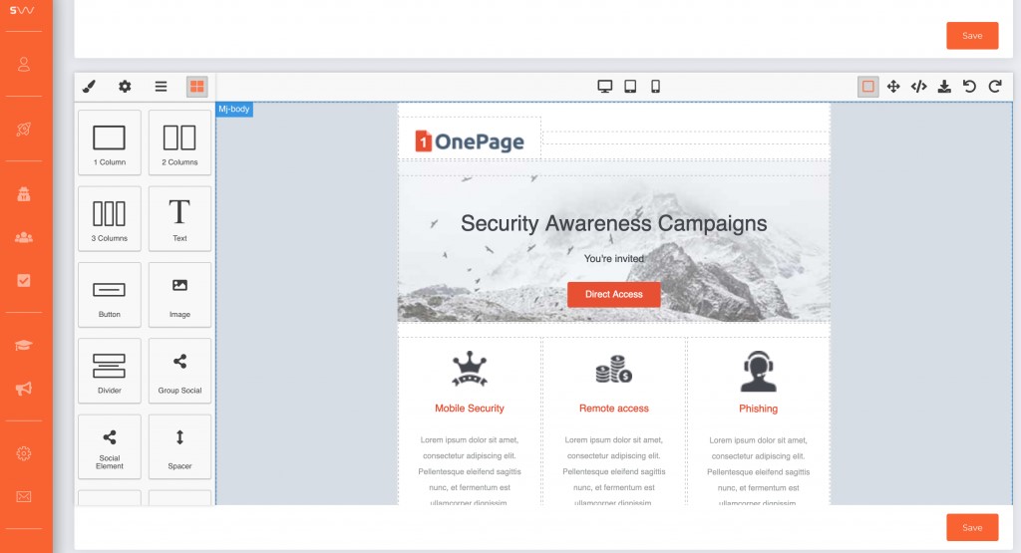Select the 3 Columns block
The height and width of the screenshot is (553, 1021).
pyautogui.click(x=110, y=218)
